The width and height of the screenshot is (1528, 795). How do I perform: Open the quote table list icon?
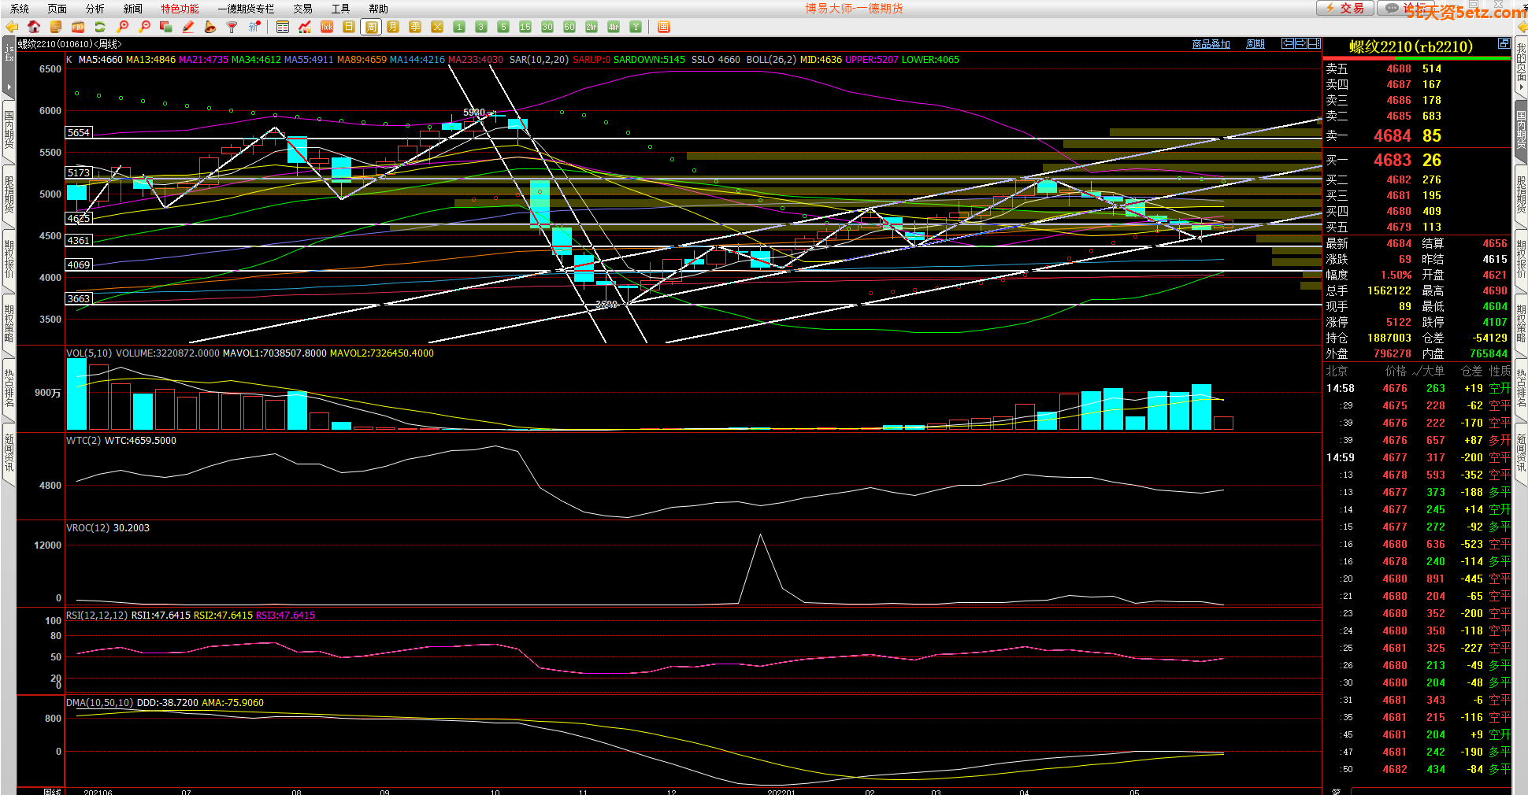point(283,27)
